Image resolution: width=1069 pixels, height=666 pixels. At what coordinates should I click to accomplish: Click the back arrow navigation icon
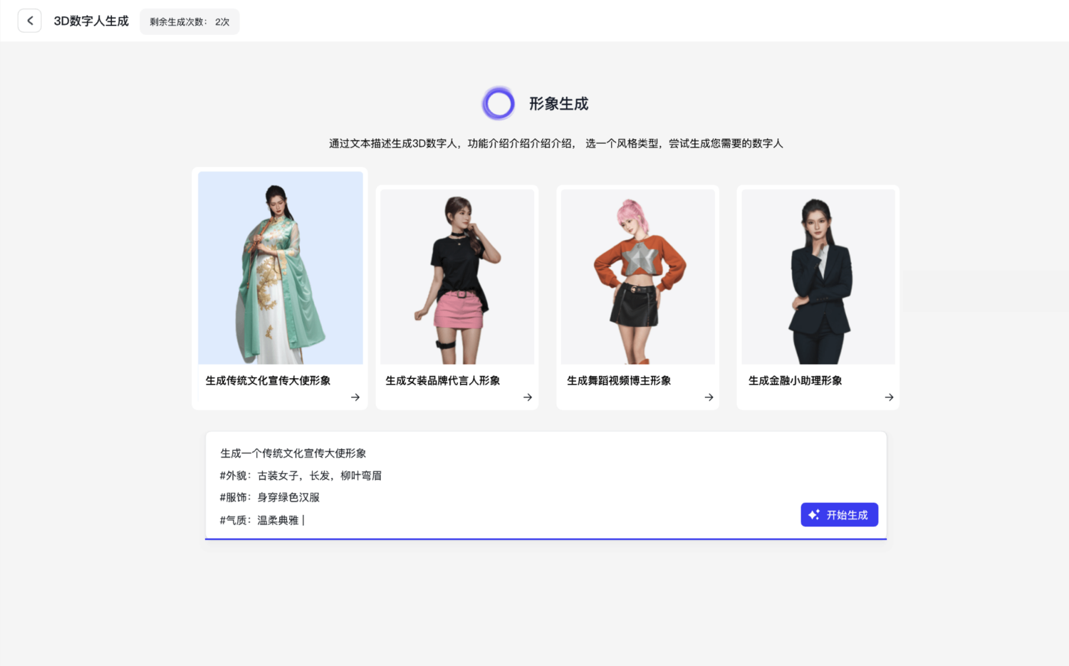point(29,21)
